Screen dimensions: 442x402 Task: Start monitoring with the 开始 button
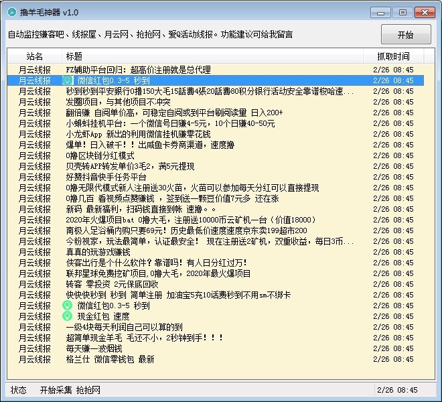pos(406,34)
